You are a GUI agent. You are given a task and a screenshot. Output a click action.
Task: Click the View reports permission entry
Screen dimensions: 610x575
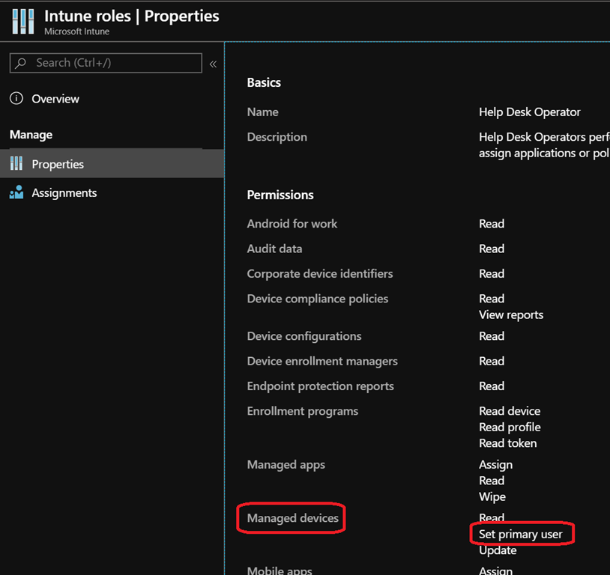click(511, 314)
